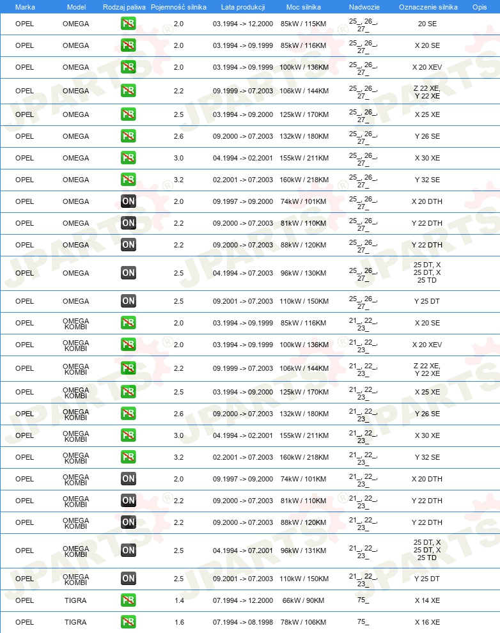Click petrol icon in TIGRA 1.6 row
The height and width of the screenshot is (633, 500).
(129, 623)
